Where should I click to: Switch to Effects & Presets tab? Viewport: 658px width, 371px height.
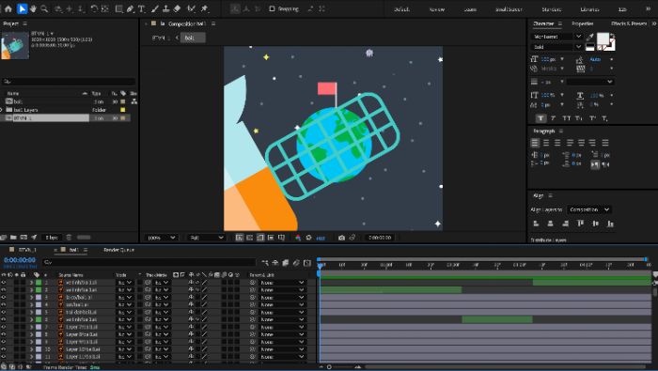pyautogui.click(x=629, y=23)
